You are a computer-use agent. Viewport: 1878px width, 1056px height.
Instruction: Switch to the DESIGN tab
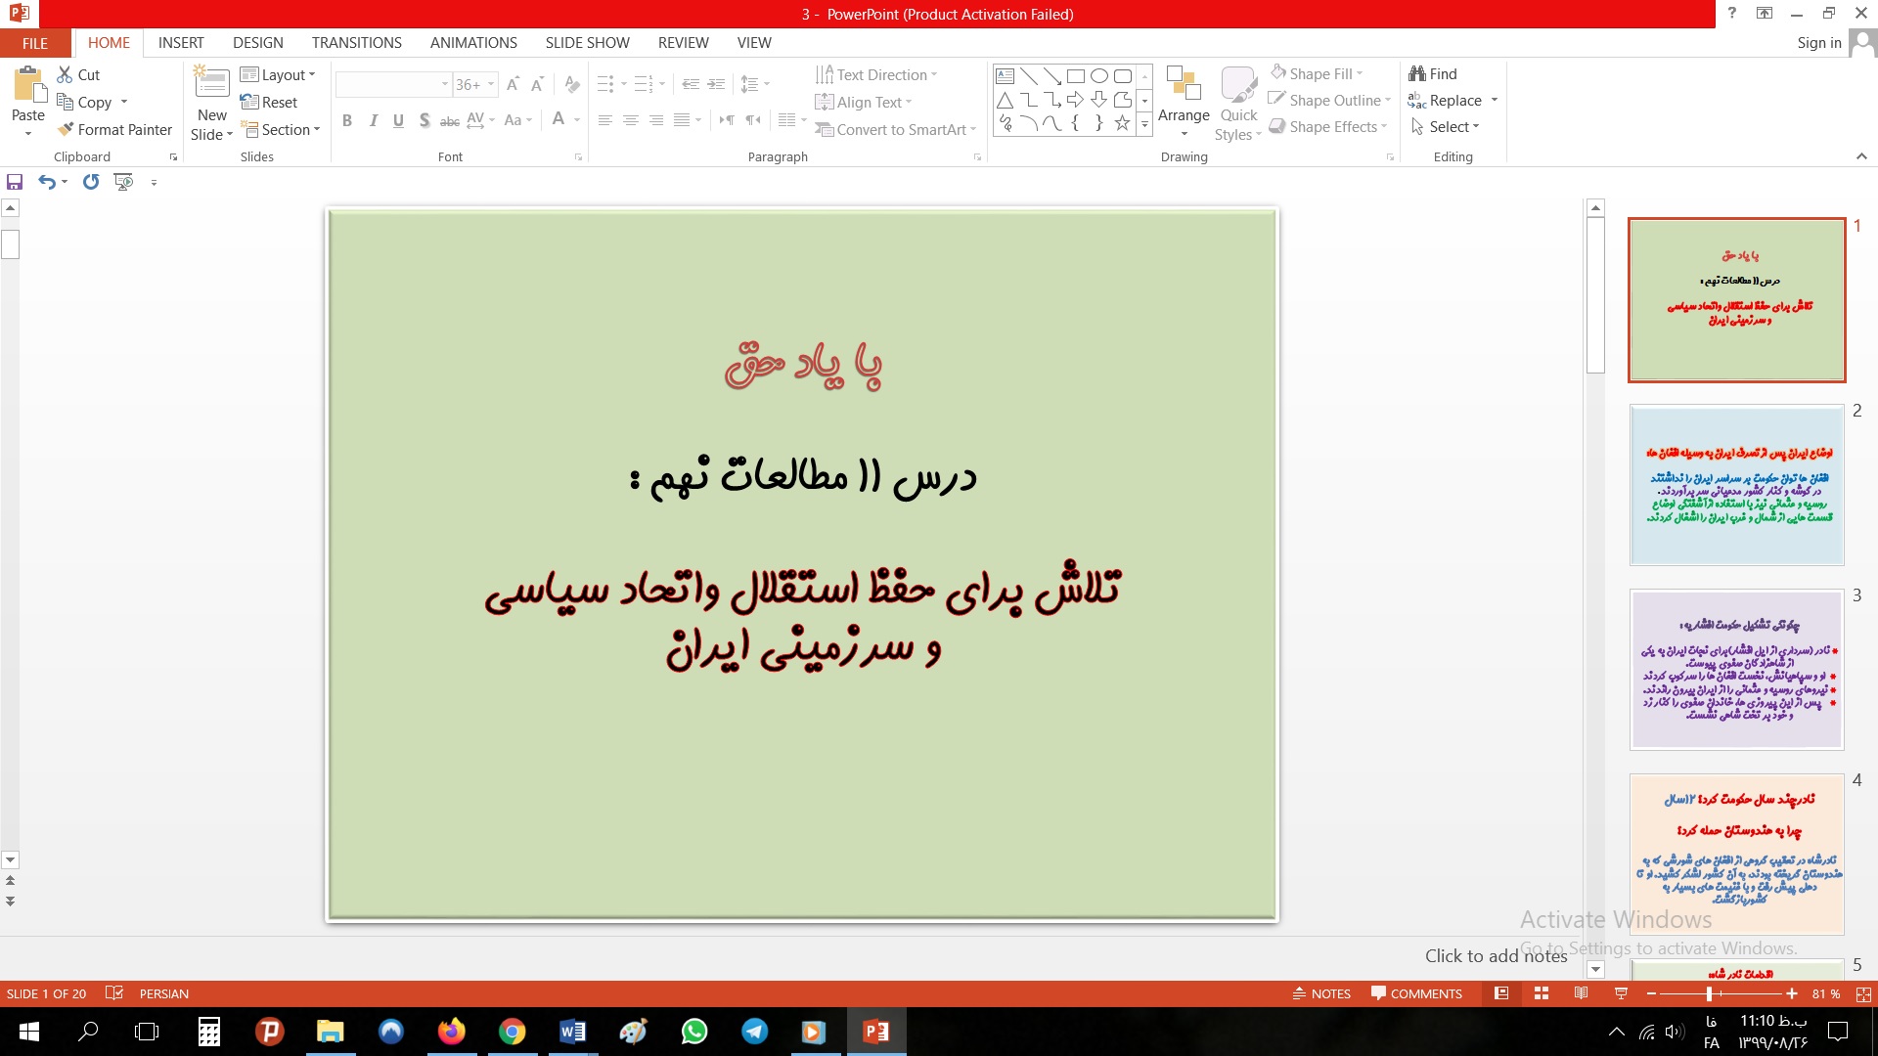point(257,43)
